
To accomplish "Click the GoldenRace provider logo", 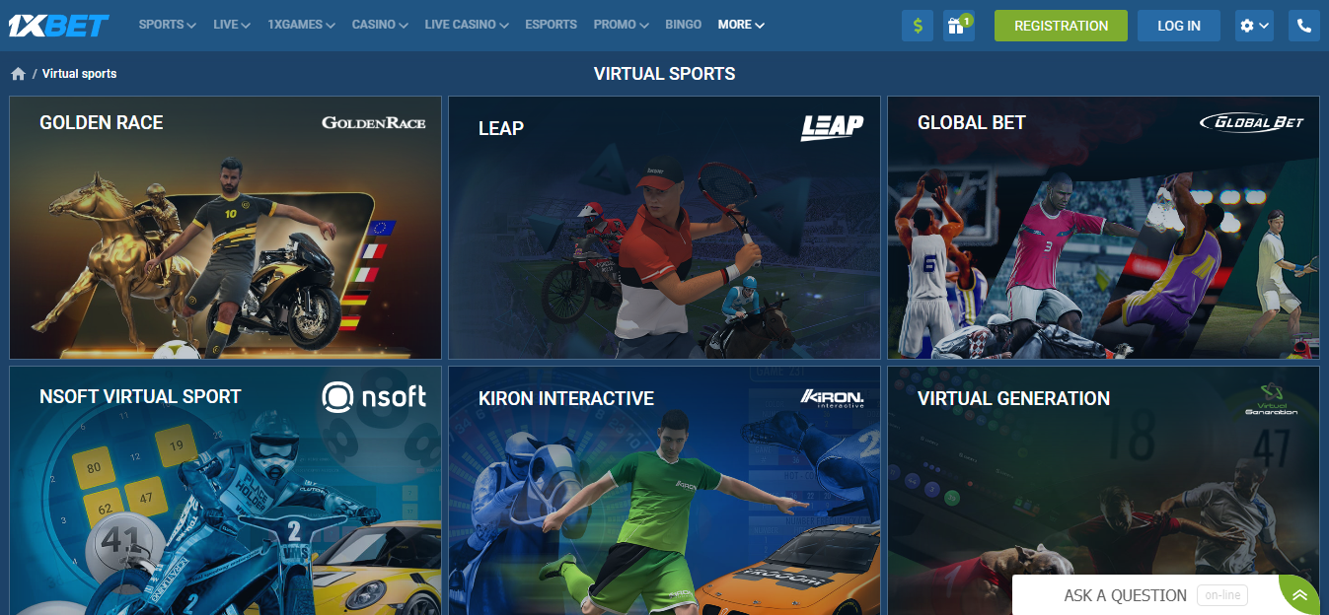I will coord(374,123).
